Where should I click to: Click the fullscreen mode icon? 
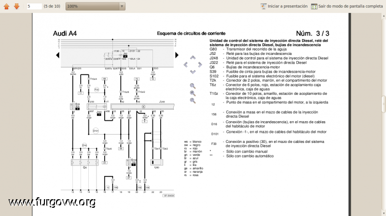pyautogui.click(x=314, y=6)
